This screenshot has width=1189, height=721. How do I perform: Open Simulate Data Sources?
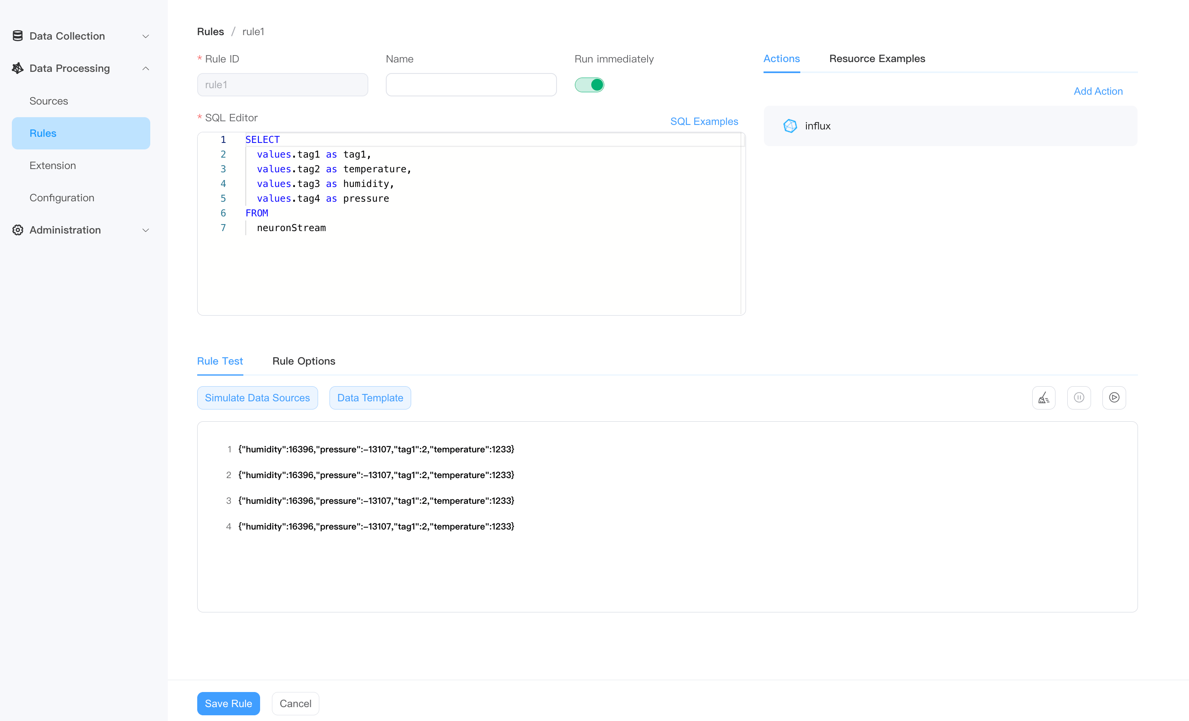pos(257,398)
